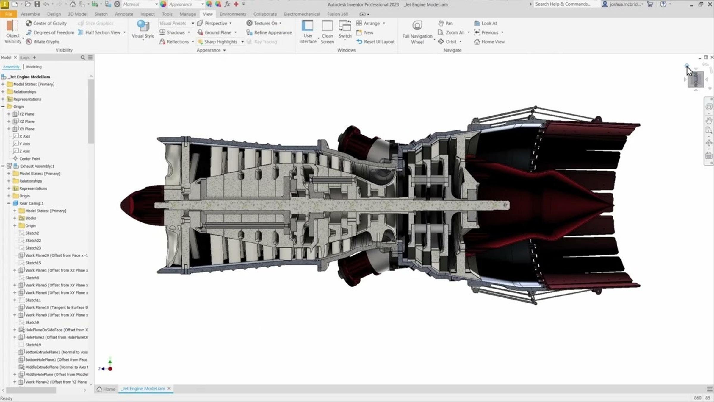This screenshot has width=714, height=402.
Task: Search the model browser
Action: click(x=83, y=57)
